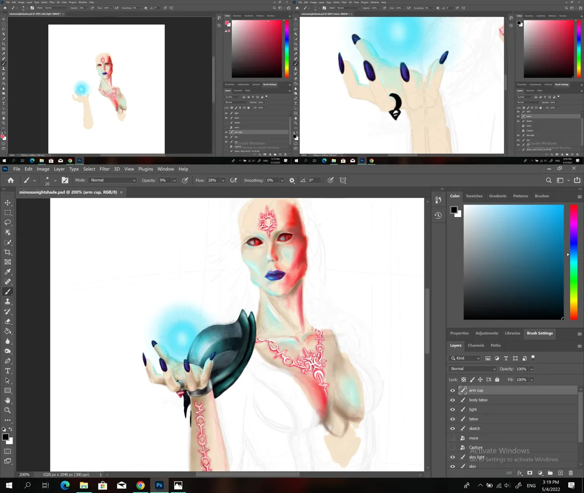This screenshot has height=493, width=584.
Task: Select the Rectangular Marquee tool
Action: pyautogui.click(x=8, y=213)
